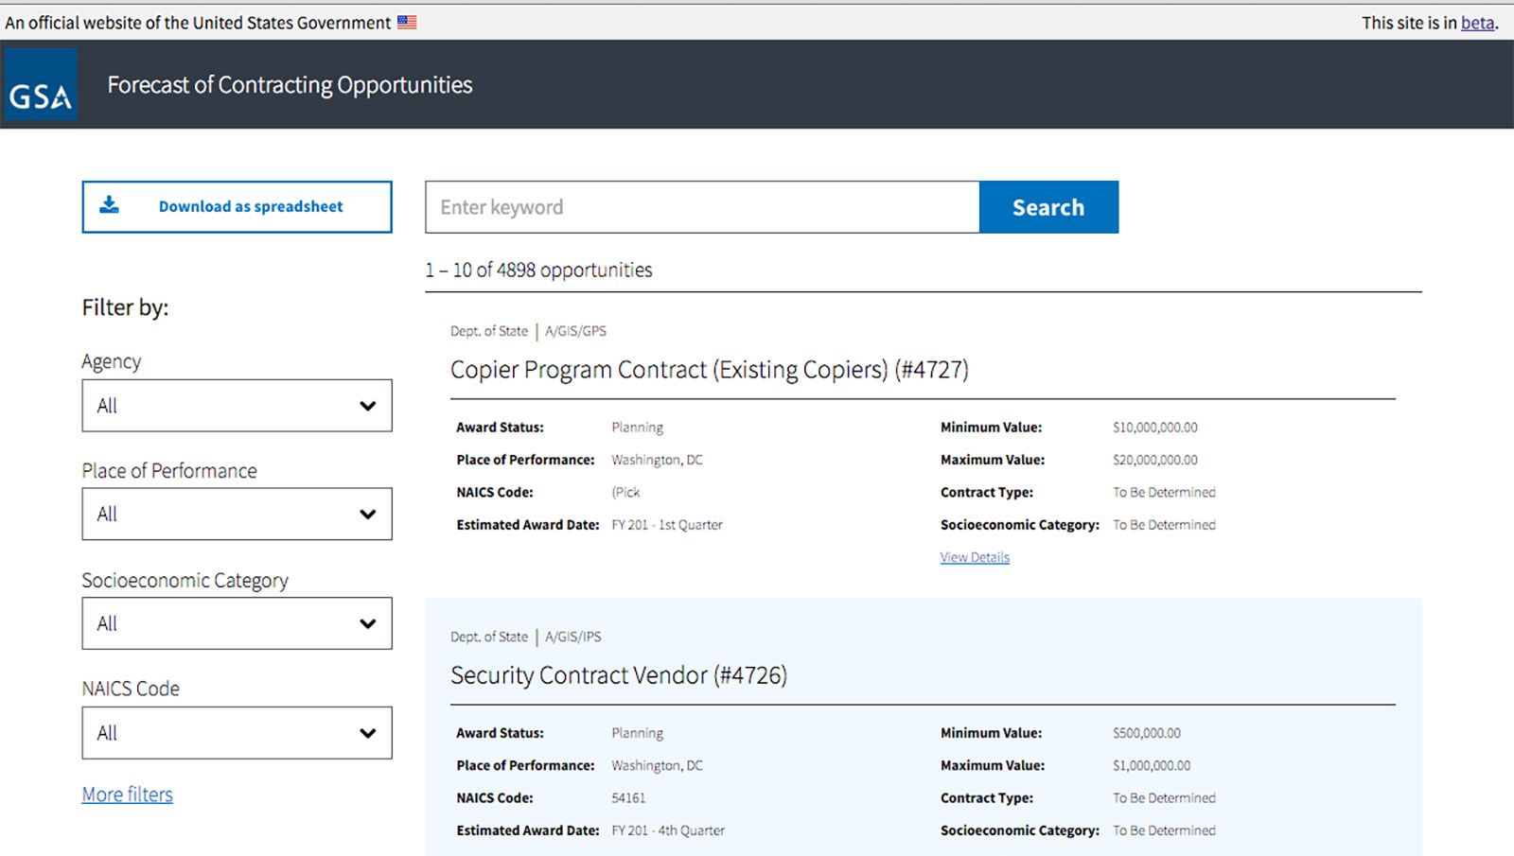Open the Socioeconomic Category dropdown
1514x856 pixels.
click(237, 623)
